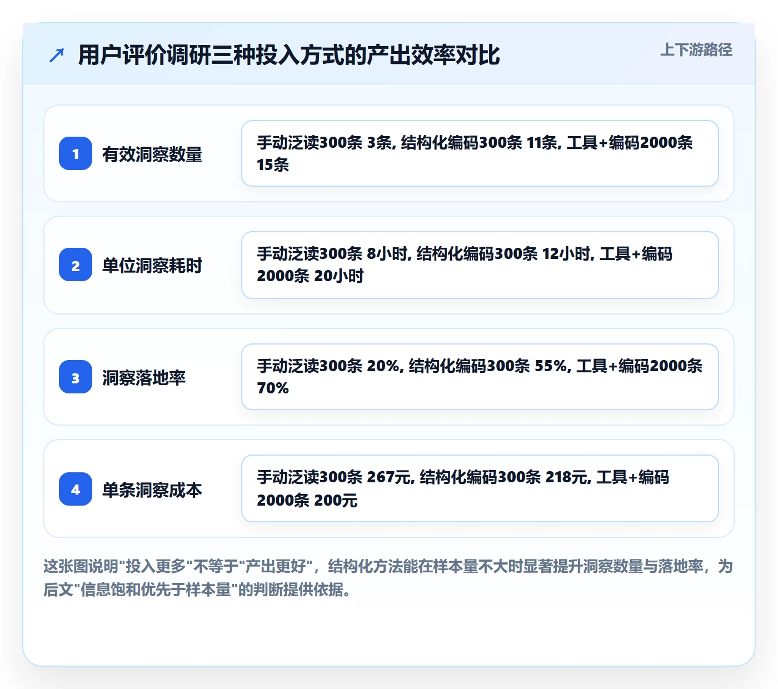Click the number 3 badge next to 洞察落地率
The image size is (778, 689).
point(76,377)
